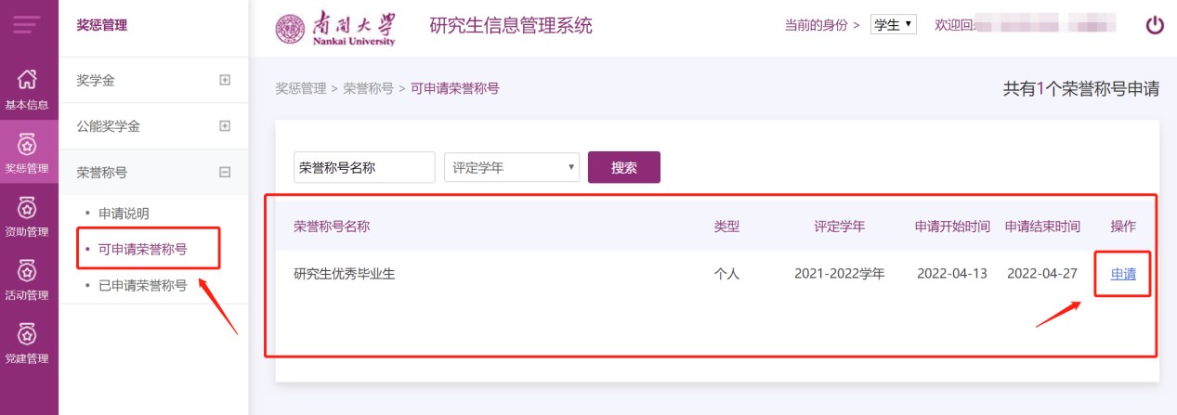The width and height of the screenshot is (1177, 415).
Task: Click 奖惩管理 in the breadcrumb
Action: [301, 88]
